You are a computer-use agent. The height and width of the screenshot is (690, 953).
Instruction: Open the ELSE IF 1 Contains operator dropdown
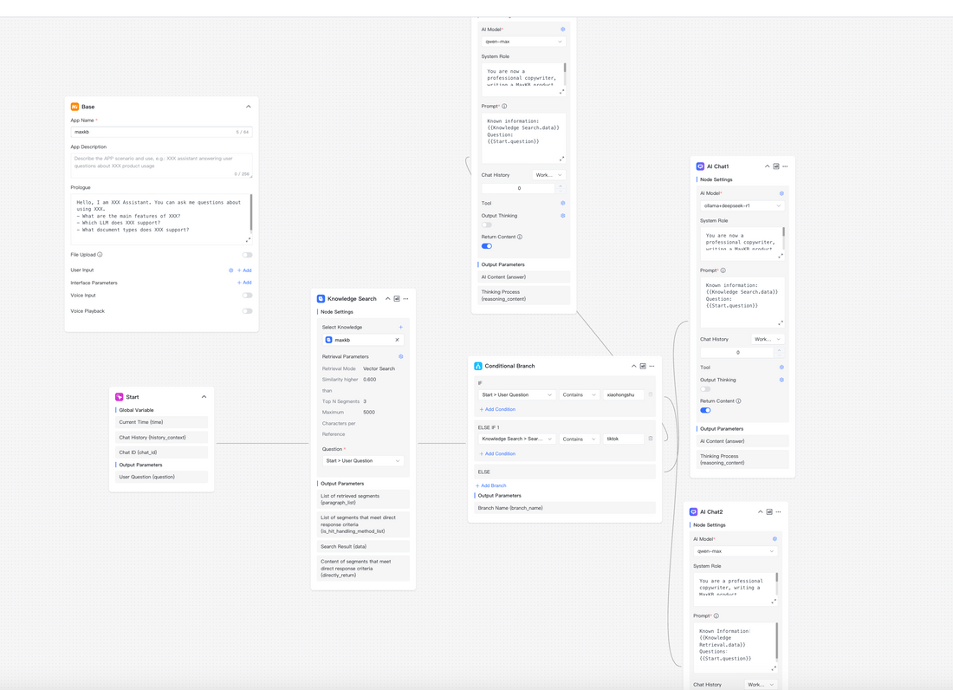point(579,439)
